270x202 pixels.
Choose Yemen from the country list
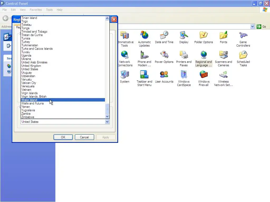pyautogui.click(x=63, y=107)
